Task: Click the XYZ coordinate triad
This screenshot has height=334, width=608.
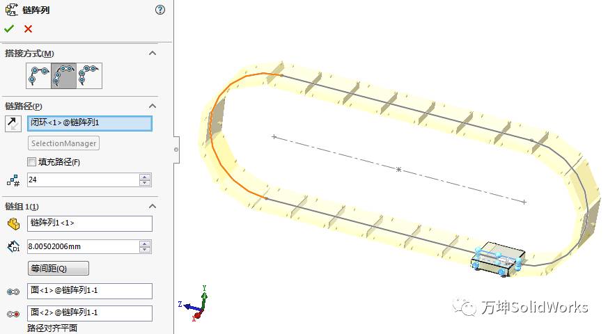Action: click(194, 303)
